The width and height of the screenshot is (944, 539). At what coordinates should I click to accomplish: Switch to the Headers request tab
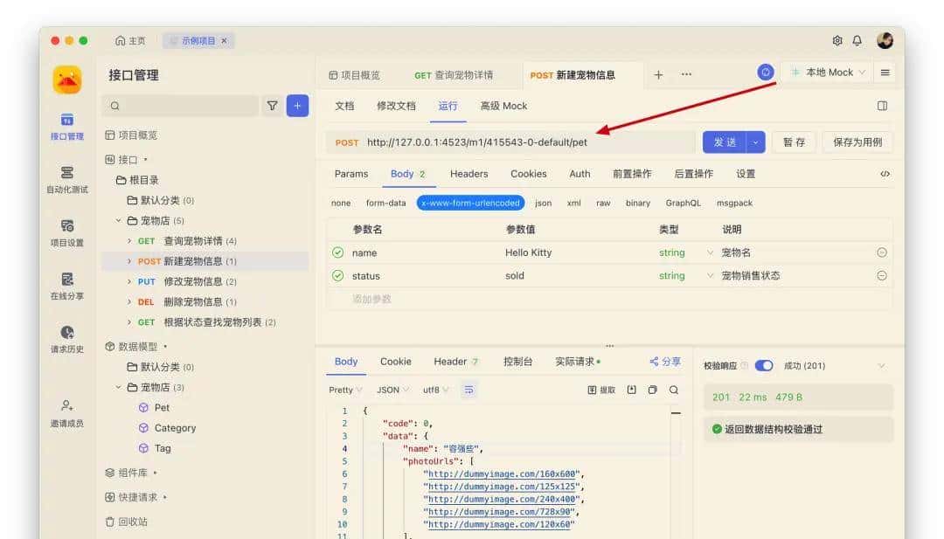click(469, 173)
